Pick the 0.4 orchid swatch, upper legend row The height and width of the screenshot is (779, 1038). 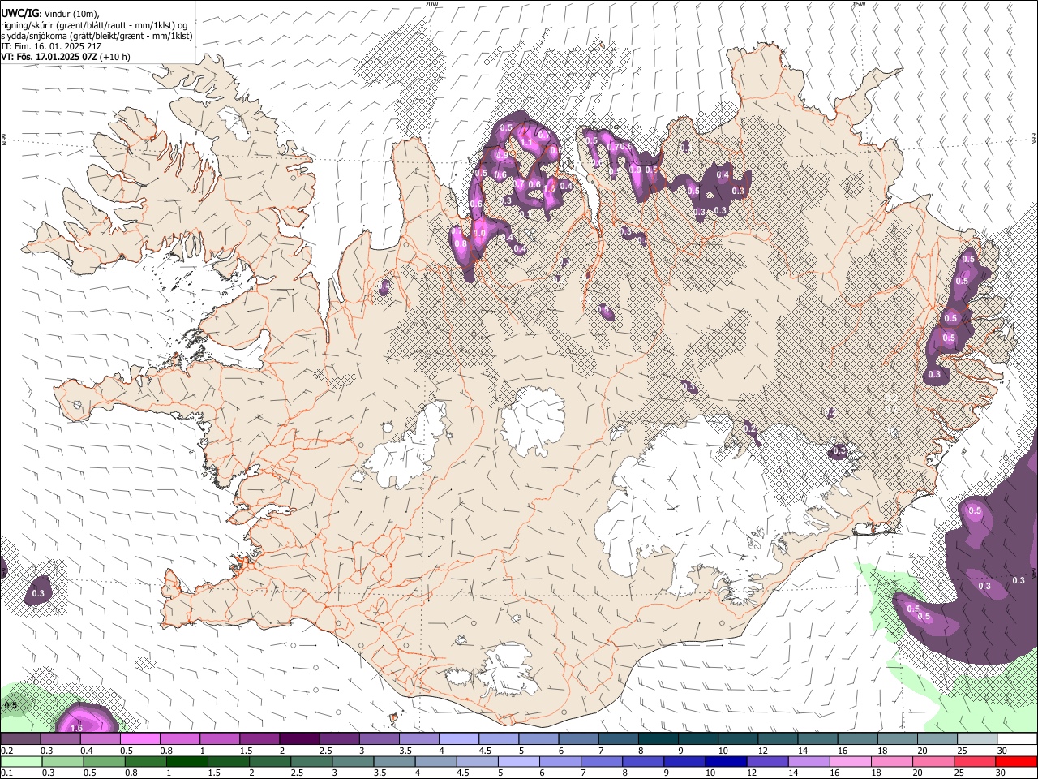pyautogui.click(x=101, y=739)
